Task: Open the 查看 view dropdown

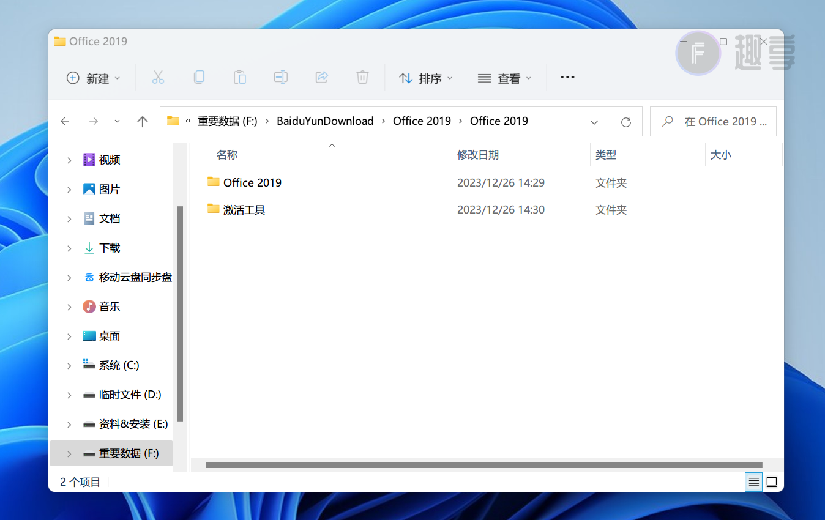Action: (504, 78)
